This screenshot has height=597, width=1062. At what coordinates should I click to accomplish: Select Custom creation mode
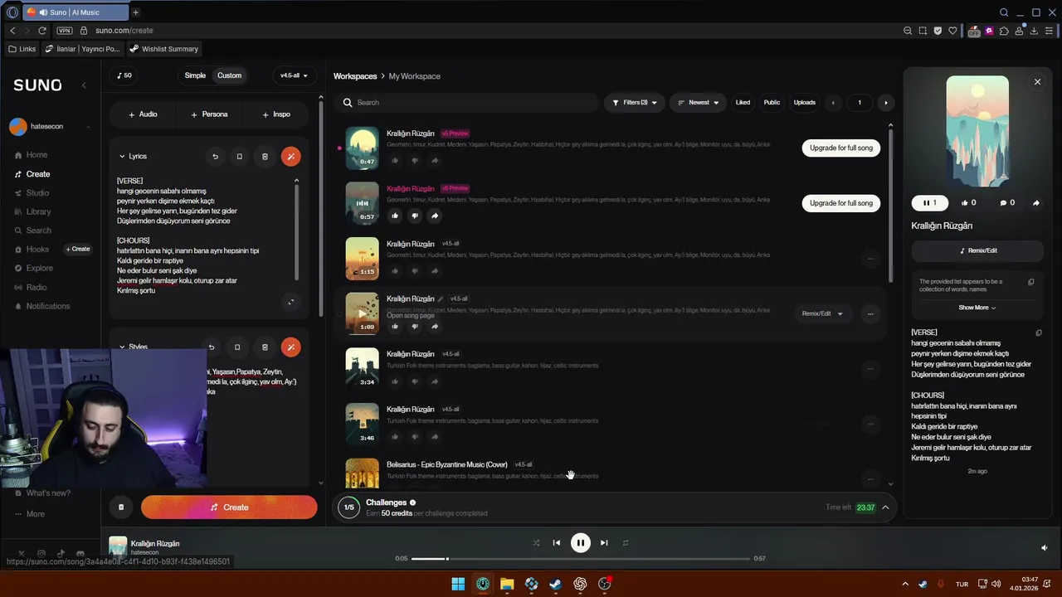coord(230,75)
